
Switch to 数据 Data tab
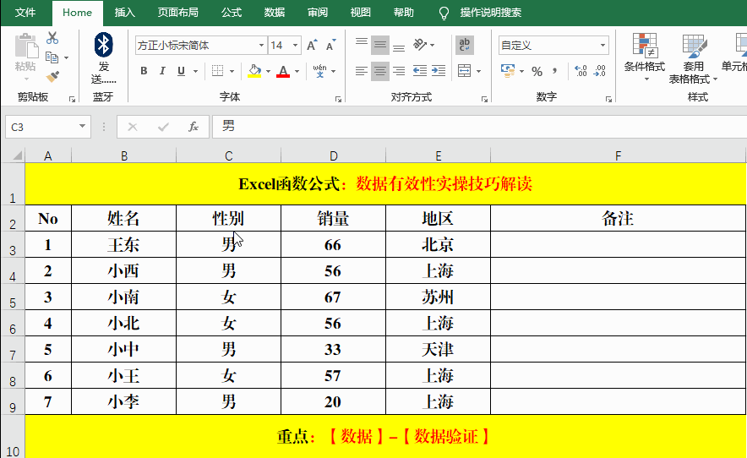click(275, 13)
